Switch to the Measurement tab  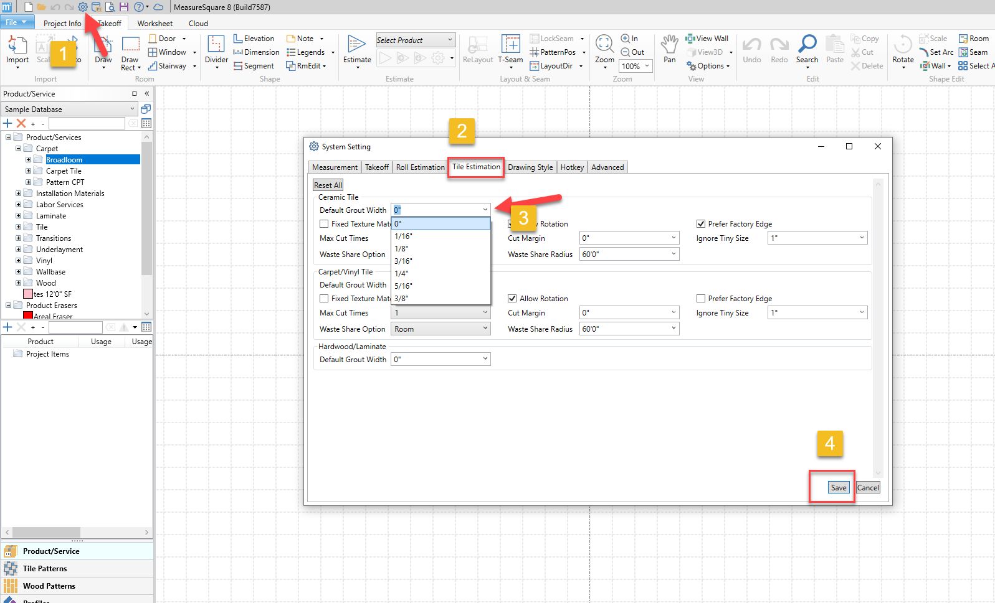(x=335, y=167)
